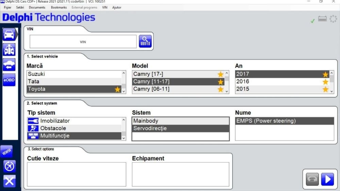340x191 pixels.
Task: Open the Documents menu
Action: click(x=37, y=7)
